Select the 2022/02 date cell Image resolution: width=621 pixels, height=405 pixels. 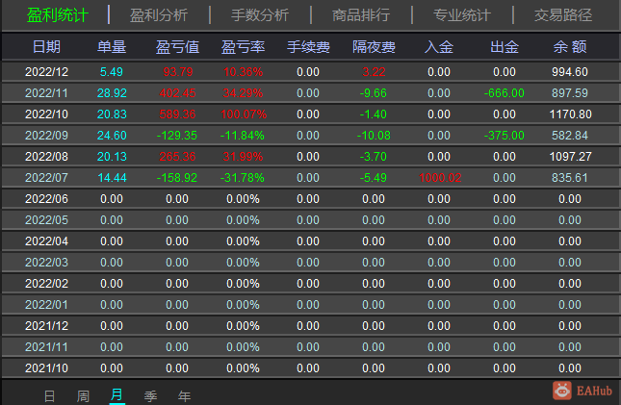pos(46,284)
